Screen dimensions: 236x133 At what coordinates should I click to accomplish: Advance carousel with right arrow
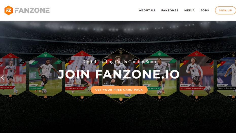pyautogui.click(x=235, y=78)
